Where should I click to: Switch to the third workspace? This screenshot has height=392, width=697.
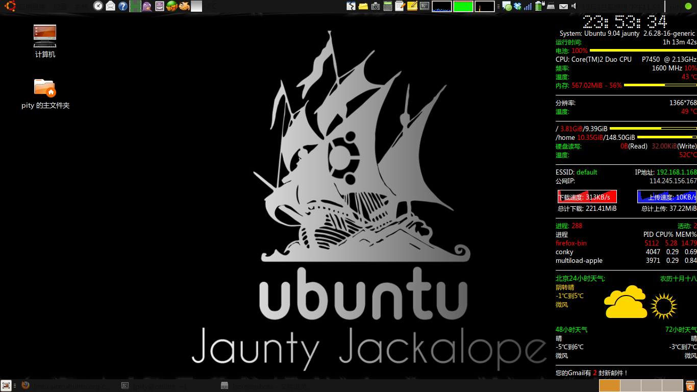pos(652,385)
